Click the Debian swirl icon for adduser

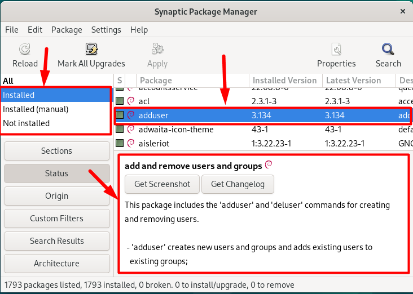(x=131, y=115)
